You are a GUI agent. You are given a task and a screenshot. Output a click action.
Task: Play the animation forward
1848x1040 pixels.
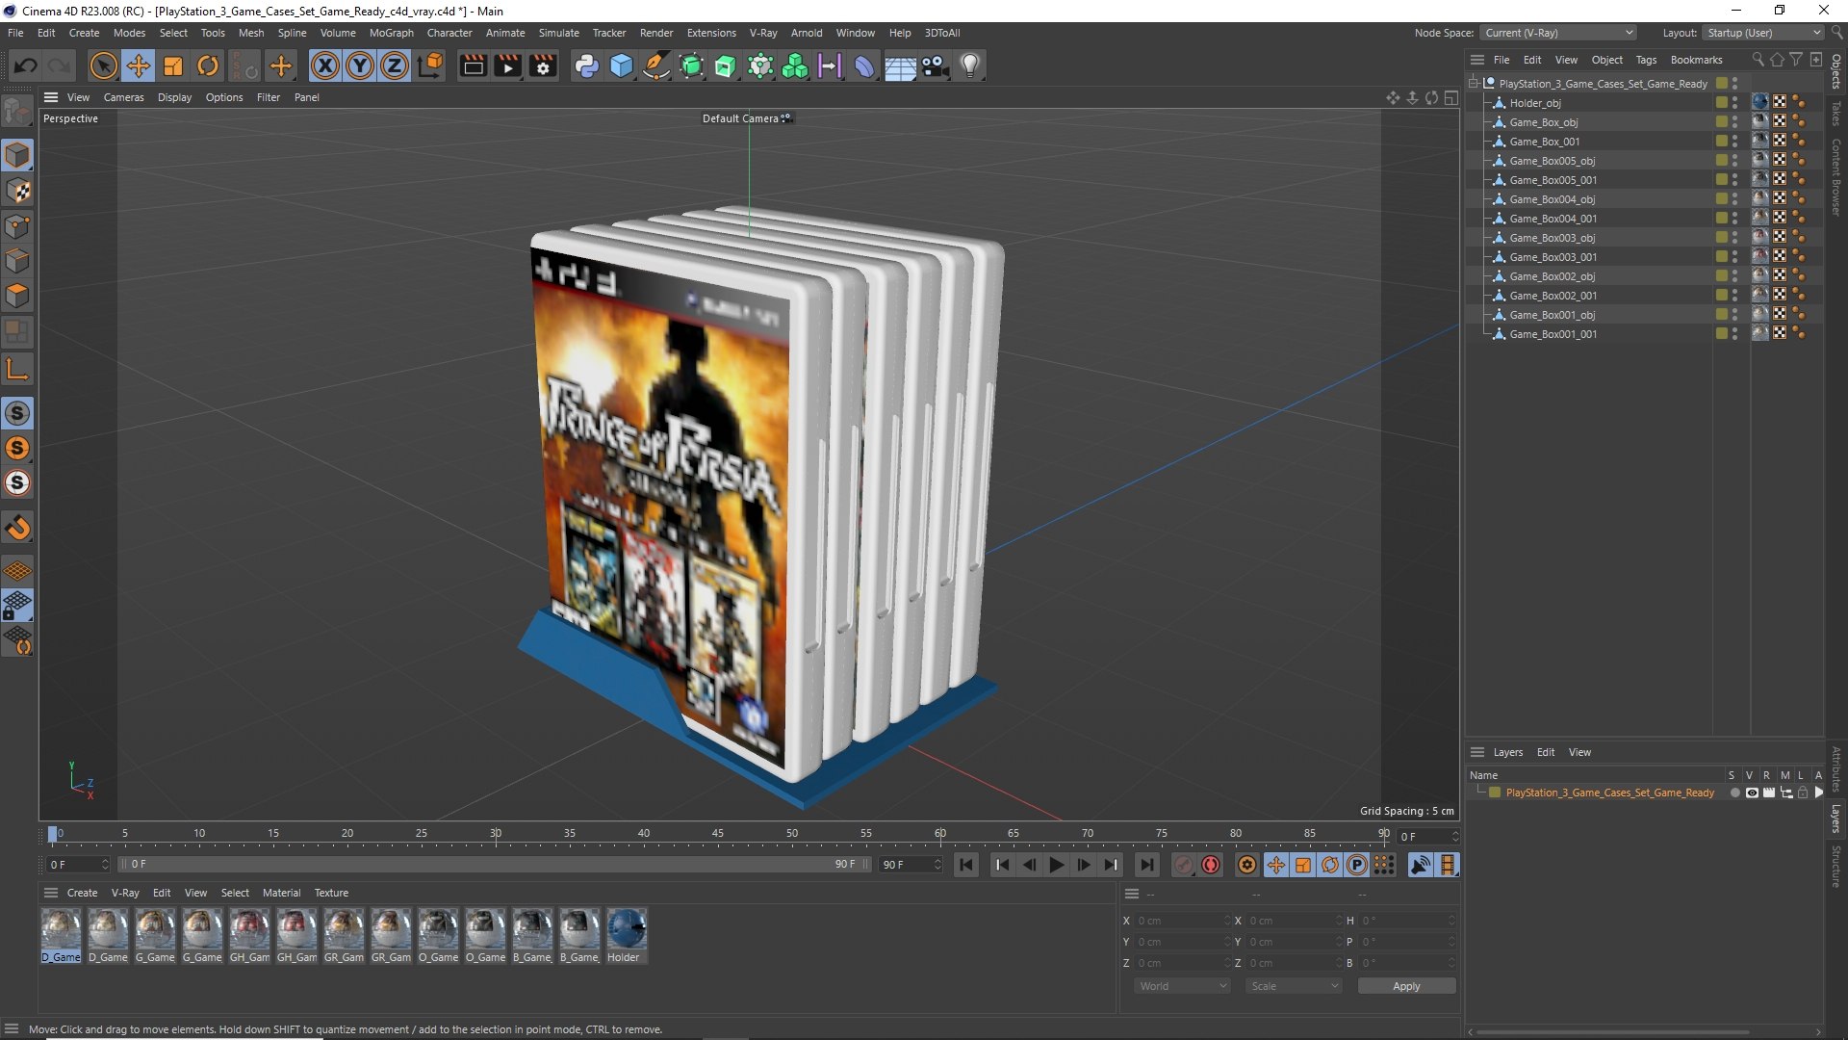(x=1056, y=865)
